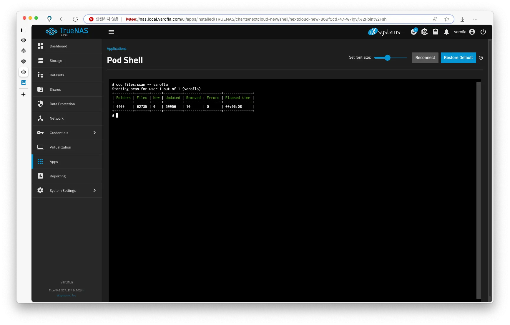Click the Datasets tree icon

coord(40,75)
